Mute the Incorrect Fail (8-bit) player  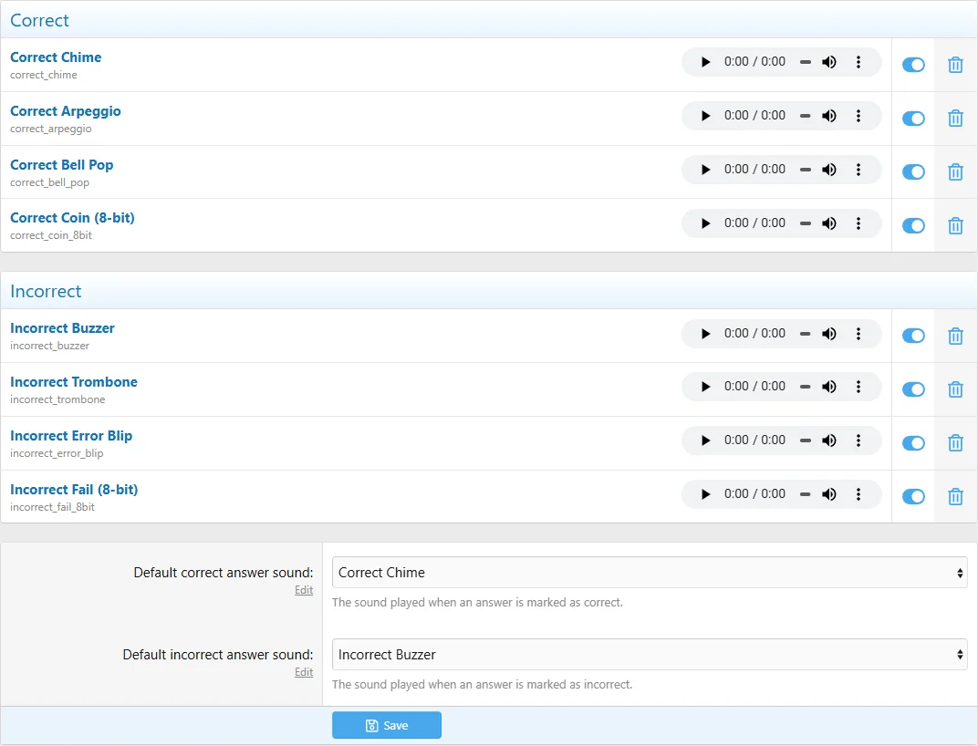point(829,494)
